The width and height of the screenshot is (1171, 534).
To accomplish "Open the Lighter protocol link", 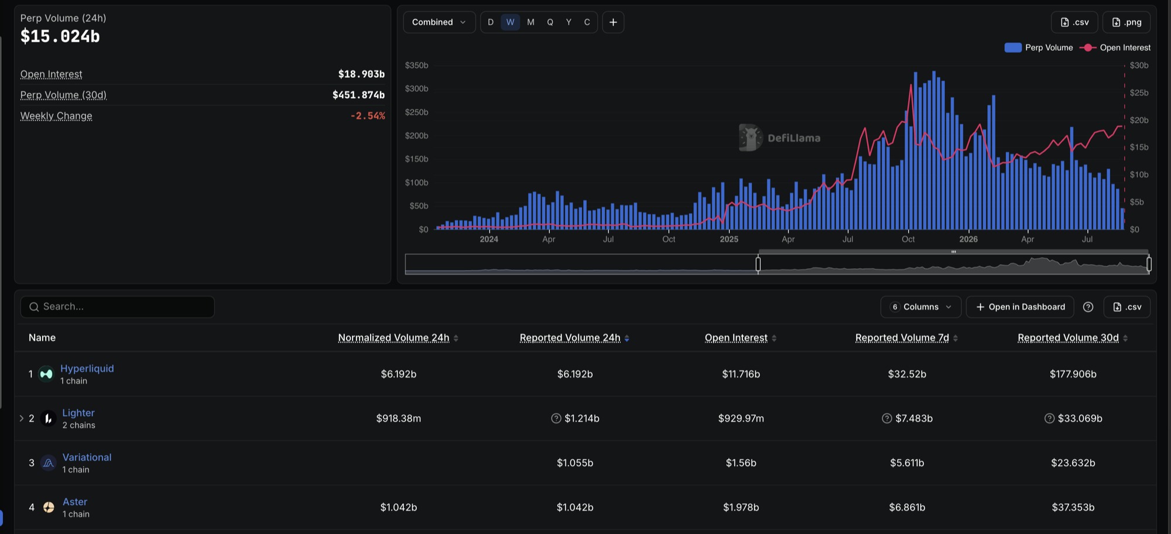I will pyautogui.click(x=78, y=413).
